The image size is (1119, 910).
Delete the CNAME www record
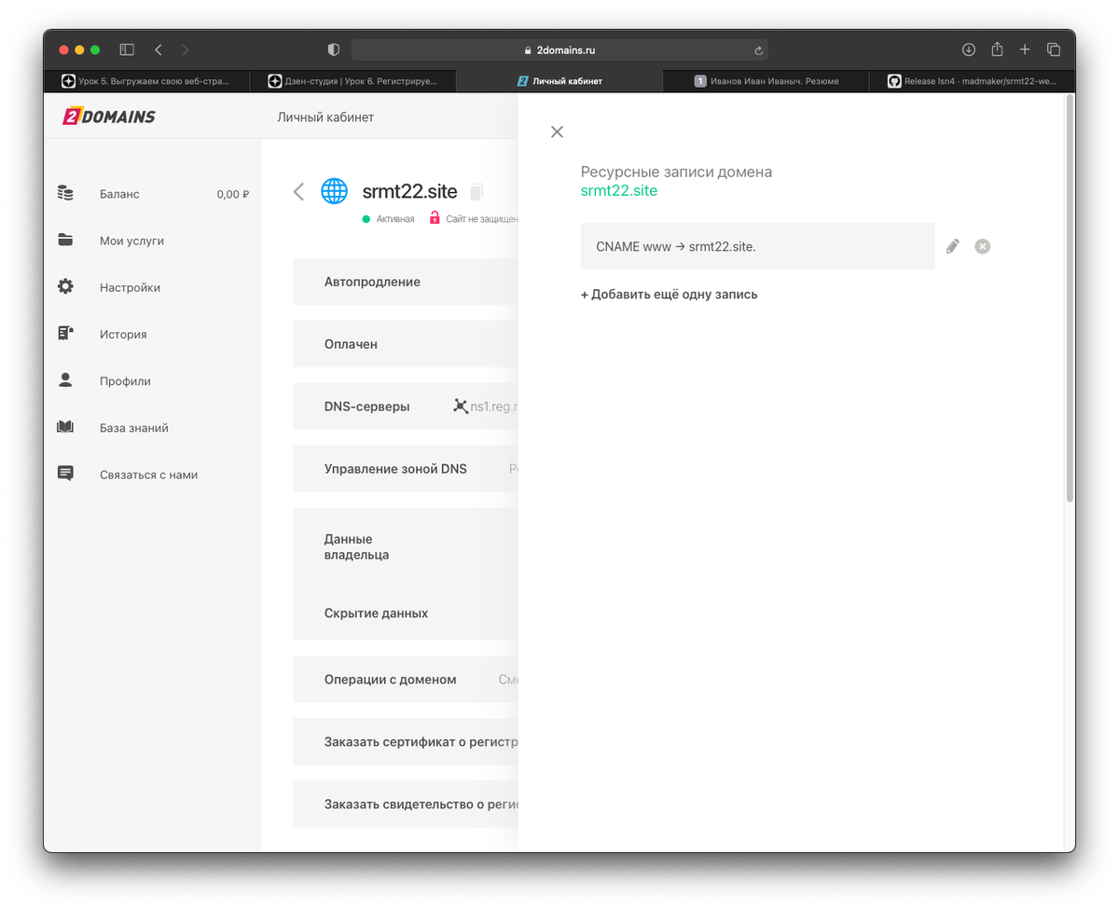[x=982, y=246]
